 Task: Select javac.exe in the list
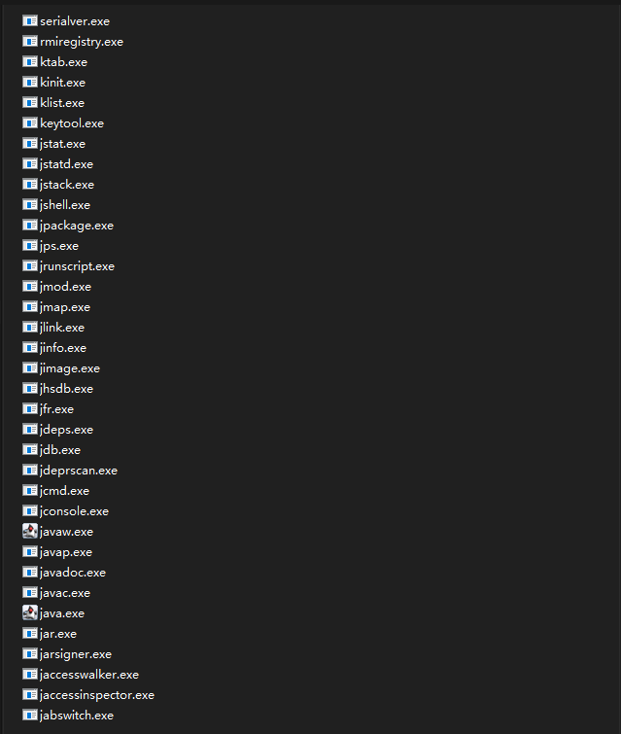[x=64, y=593]
